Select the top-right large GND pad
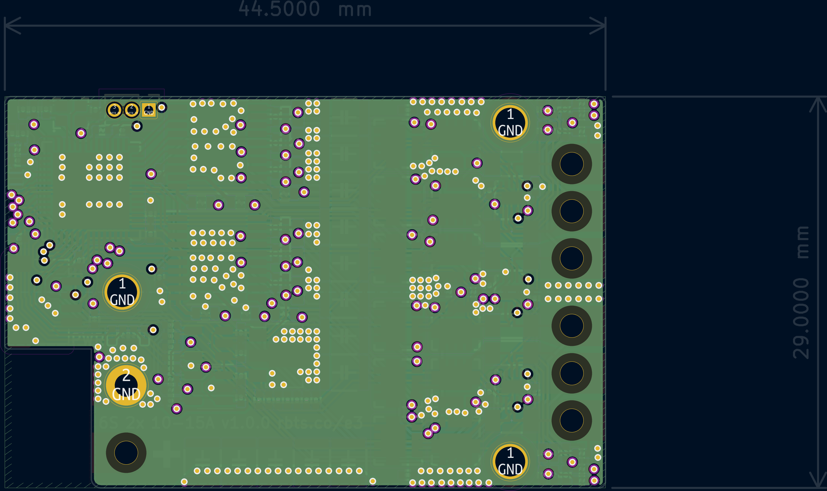The width and height of the screenshot is (827, 491). tap(510, 123)
